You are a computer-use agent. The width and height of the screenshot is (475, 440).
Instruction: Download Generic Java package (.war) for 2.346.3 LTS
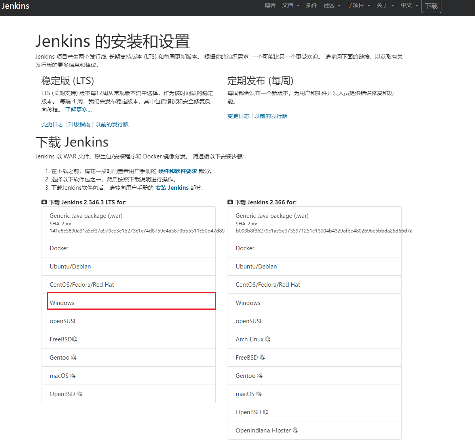[129, 223]
